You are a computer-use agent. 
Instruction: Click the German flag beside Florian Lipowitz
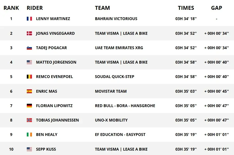29,106
